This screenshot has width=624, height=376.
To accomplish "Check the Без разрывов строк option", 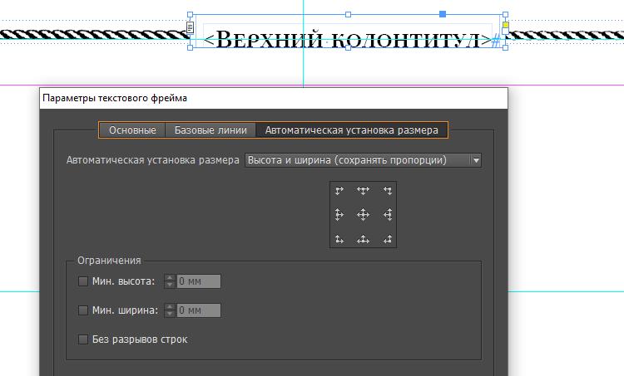I will coord(83,339).
